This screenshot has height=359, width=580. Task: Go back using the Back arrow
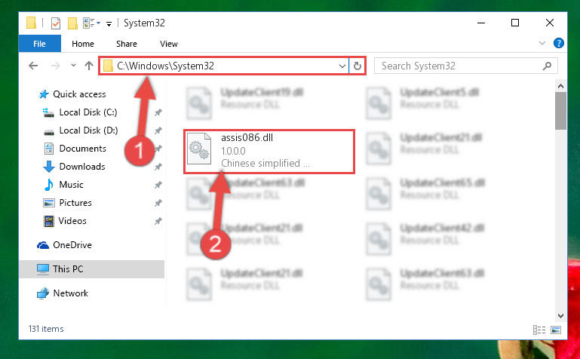pos(33,66)
